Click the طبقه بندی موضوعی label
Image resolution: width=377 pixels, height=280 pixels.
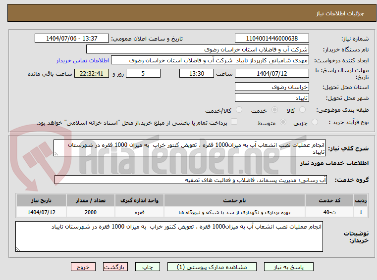coord(342,110)
